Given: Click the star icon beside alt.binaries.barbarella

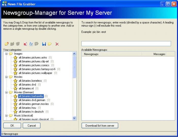Looking at the screenshot, I should click(x=15, y=96).
